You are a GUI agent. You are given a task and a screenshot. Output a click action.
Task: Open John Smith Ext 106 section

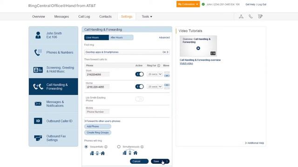(54, 35)
